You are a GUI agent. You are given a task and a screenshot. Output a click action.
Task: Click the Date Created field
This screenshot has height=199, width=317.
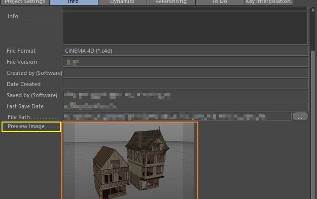[186, 84]
